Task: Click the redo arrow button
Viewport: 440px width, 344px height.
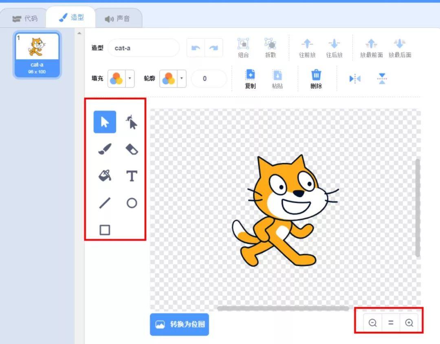Action: tap(214, 48)
